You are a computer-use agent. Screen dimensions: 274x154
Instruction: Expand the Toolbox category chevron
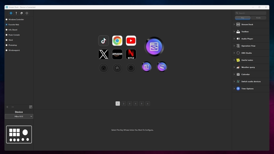click(x=234, y=32)
